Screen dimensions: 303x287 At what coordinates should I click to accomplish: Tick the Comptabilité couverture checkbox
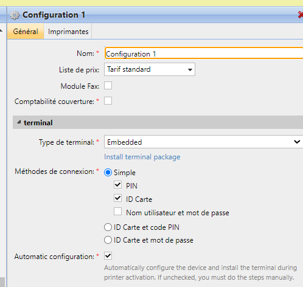[108, 101]
